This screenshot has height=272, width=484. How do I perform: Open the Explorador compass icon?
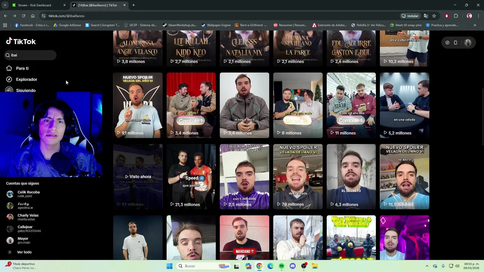(9, 79)
